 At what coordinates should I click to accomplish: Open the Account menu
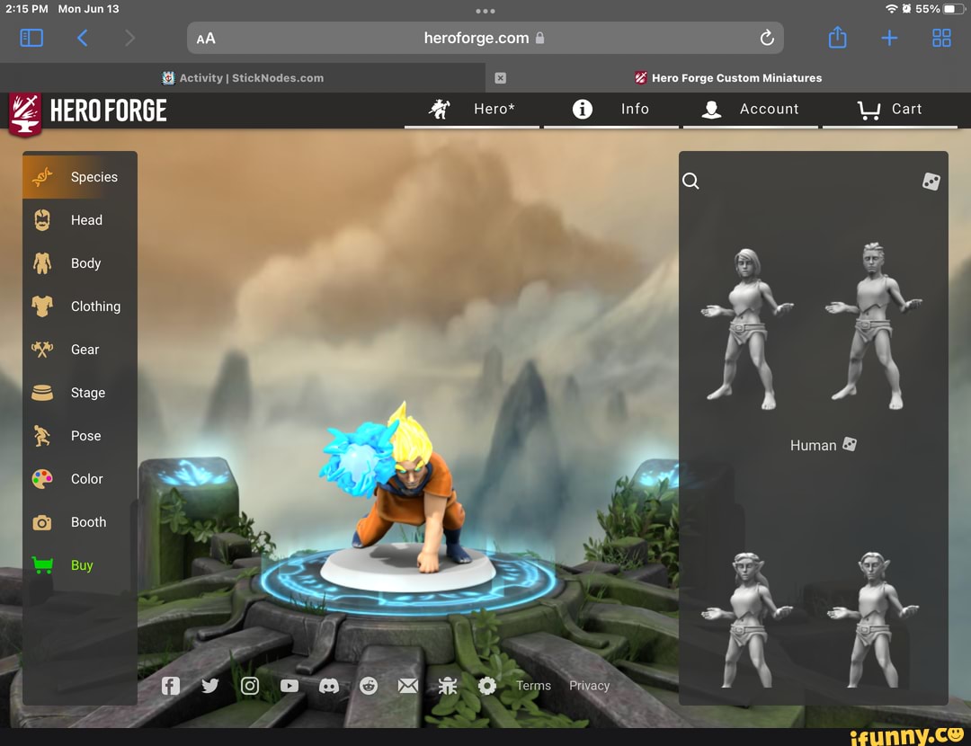[x=752, y=109]
